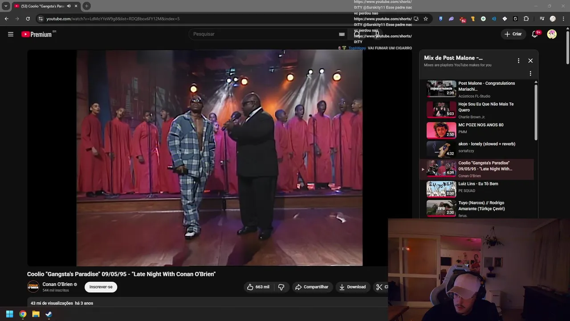Open the Clip scissors button
This screenshot has width=570, height=321.
(x=380, y=287)
